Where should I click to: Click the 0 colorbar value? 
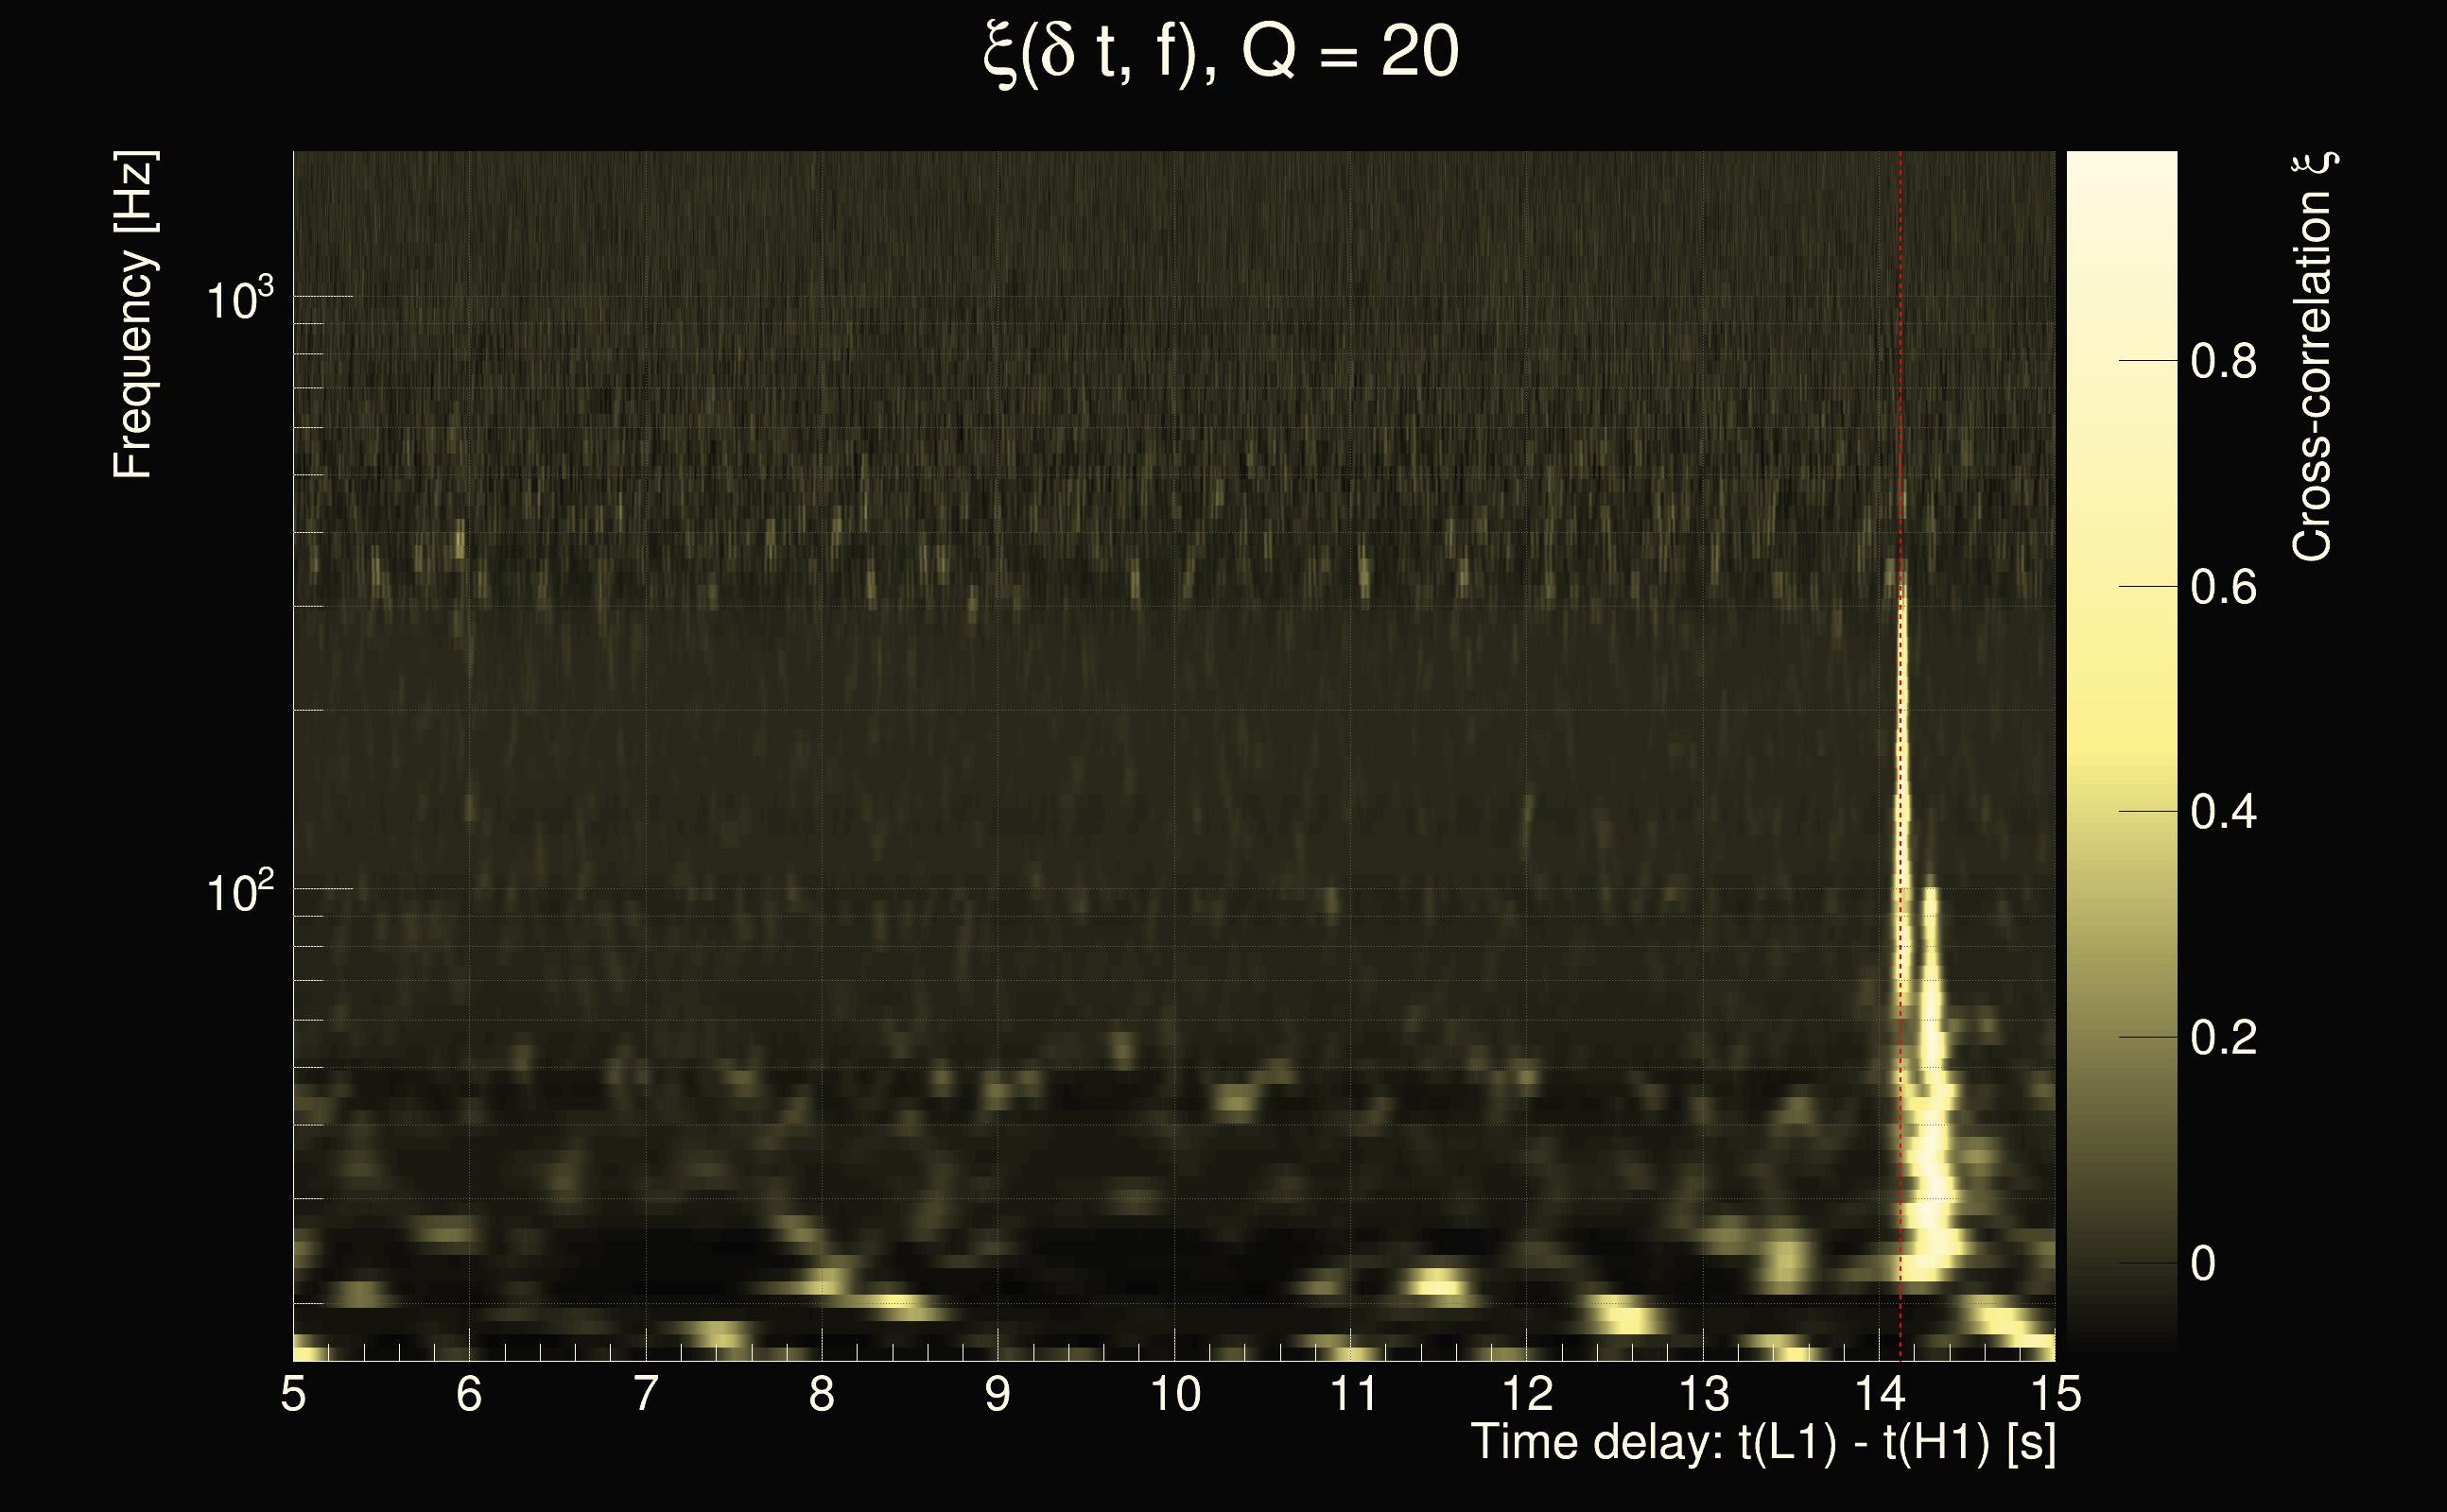[x=2203, y=1264]
